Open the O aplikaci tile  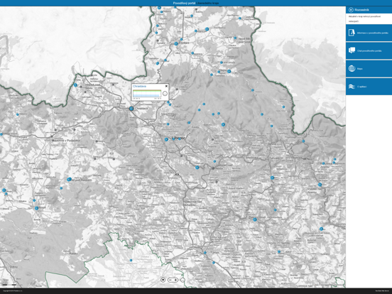[x=369, y=87]
